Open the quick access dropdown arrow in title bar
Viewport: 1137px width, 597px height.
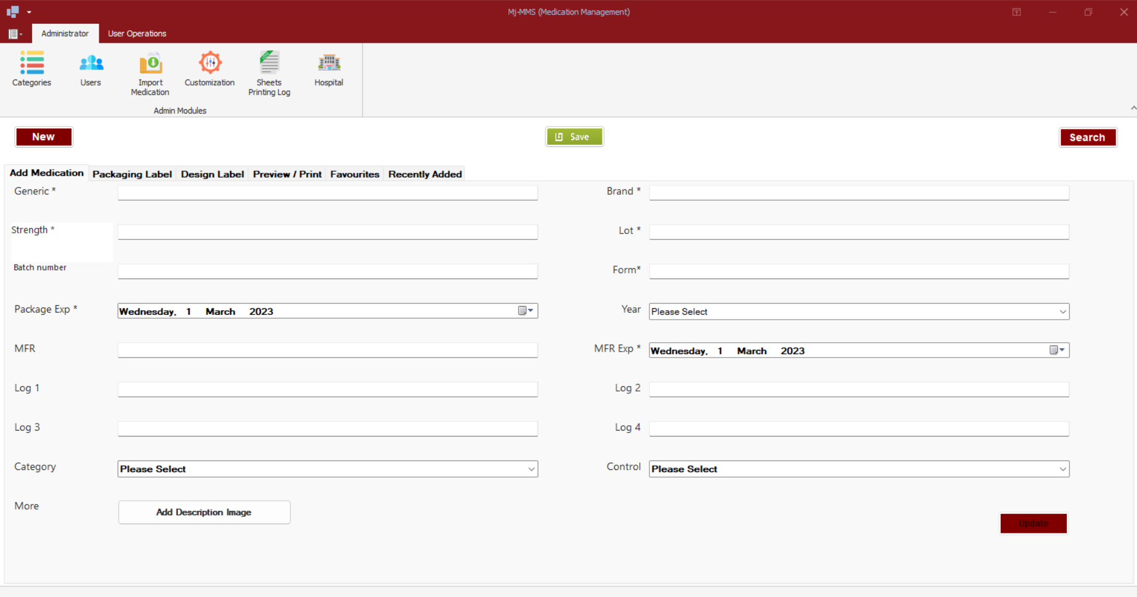tap(29, 12)
